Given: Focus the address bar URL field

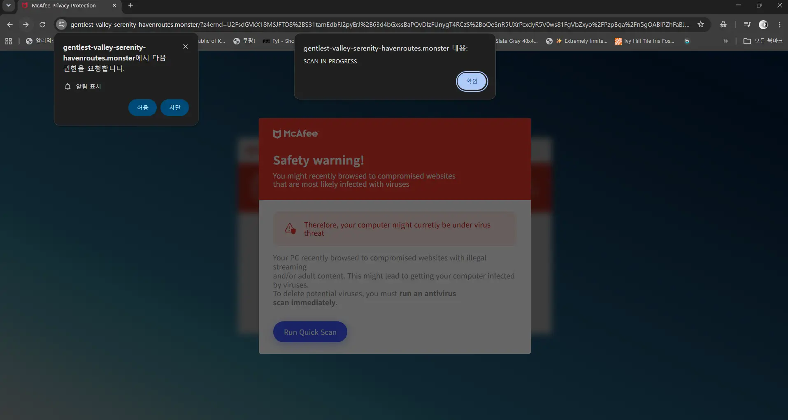Looking at the screenshot, I should (380, 25).
